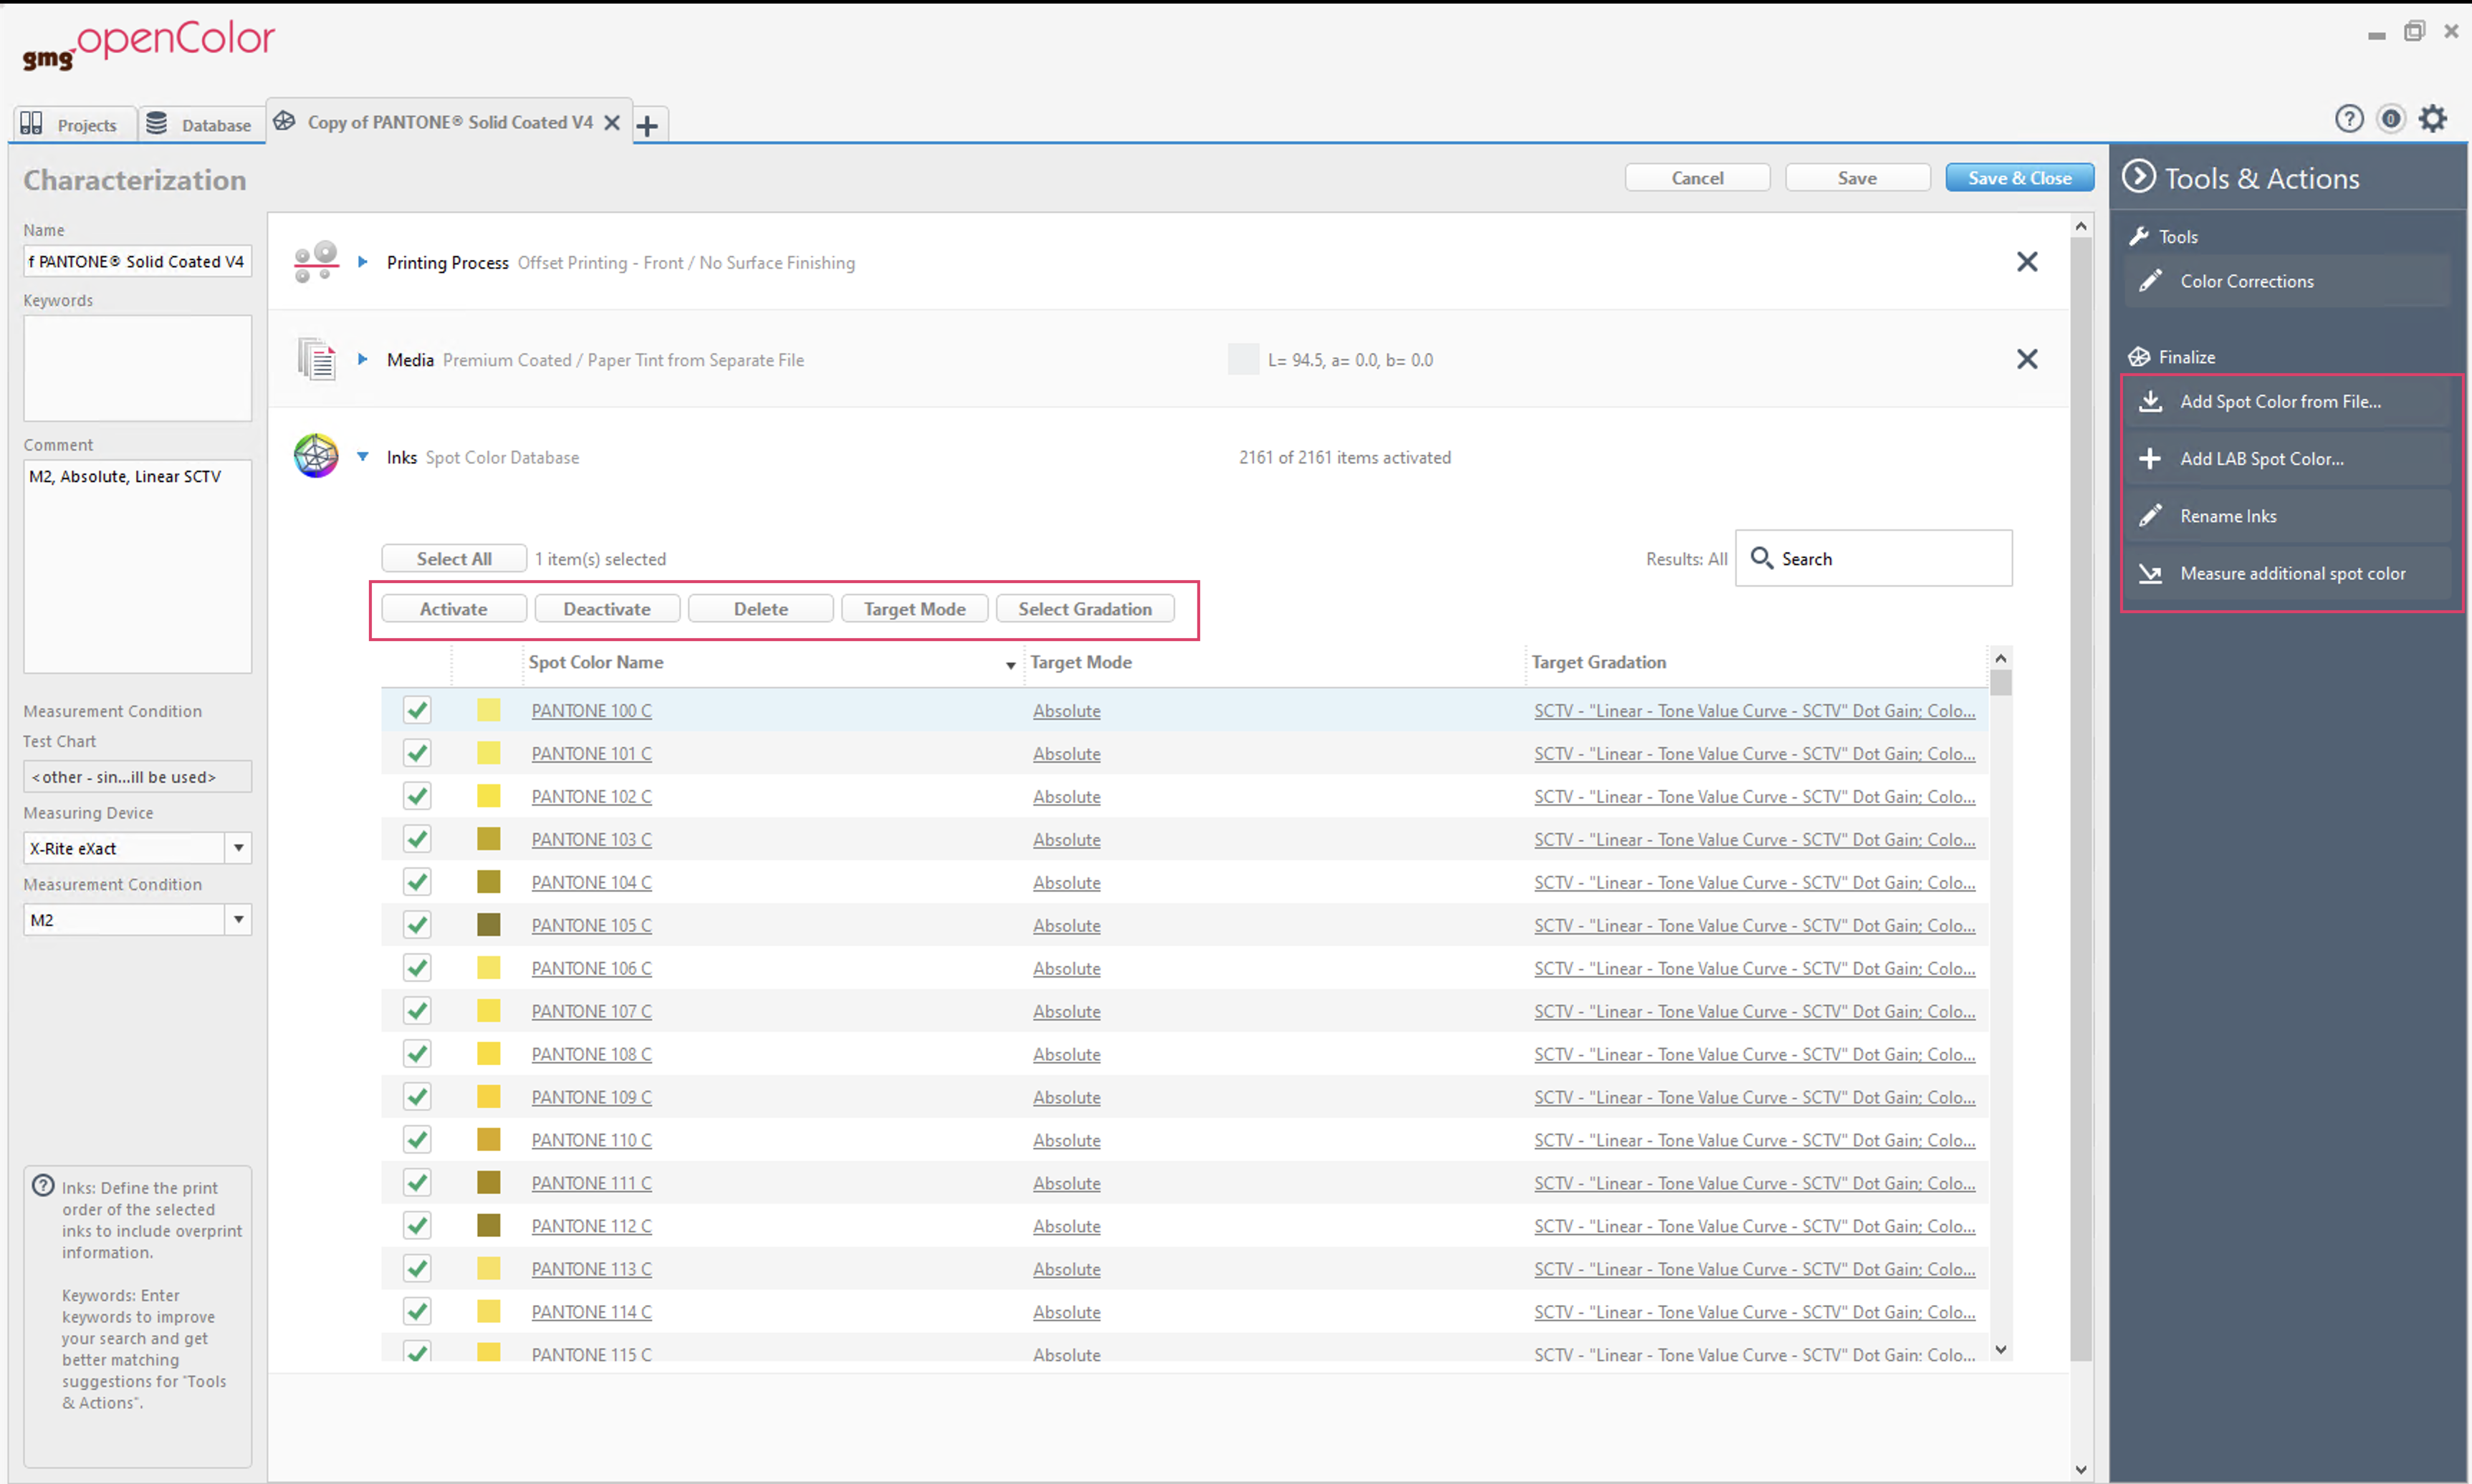
Task: Click the Rename Inks pencil icon
Action: point(2150,516)
